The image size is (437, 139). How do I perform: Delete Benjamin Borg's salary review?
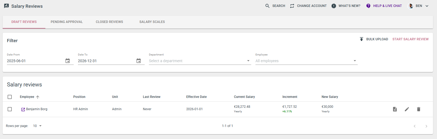(419, 109)
